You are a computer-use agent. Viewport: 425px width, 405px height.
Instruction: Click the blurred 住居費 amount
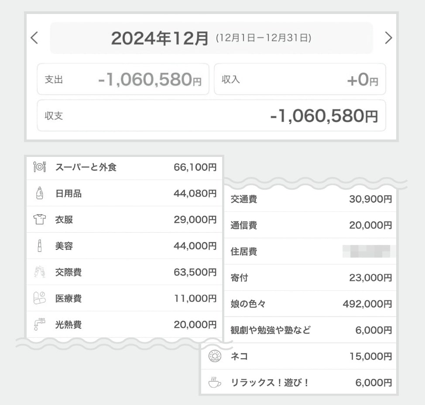point(369,252)
